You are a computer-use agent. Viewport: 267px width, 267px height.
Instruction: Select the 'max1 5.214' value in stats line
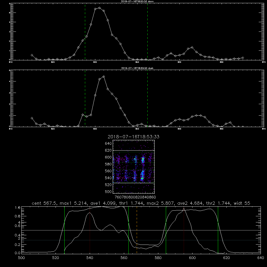(74, 203)
